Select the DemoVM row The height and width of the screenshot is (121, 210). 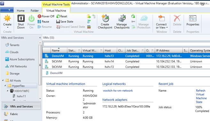126,56
